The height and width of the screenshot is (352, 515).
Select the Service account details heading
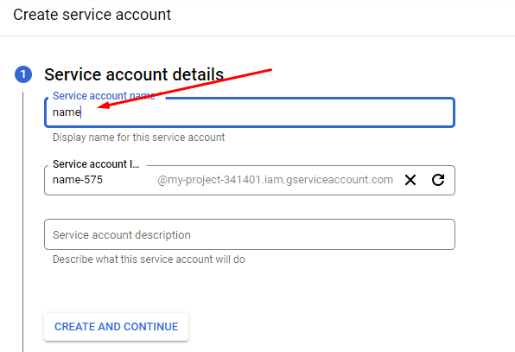pyautogui.click(x=134, y=74)
